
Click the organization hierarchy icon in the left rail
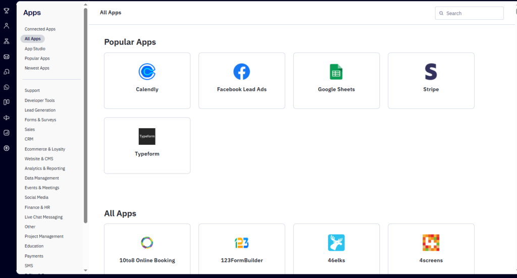point(6,41)
